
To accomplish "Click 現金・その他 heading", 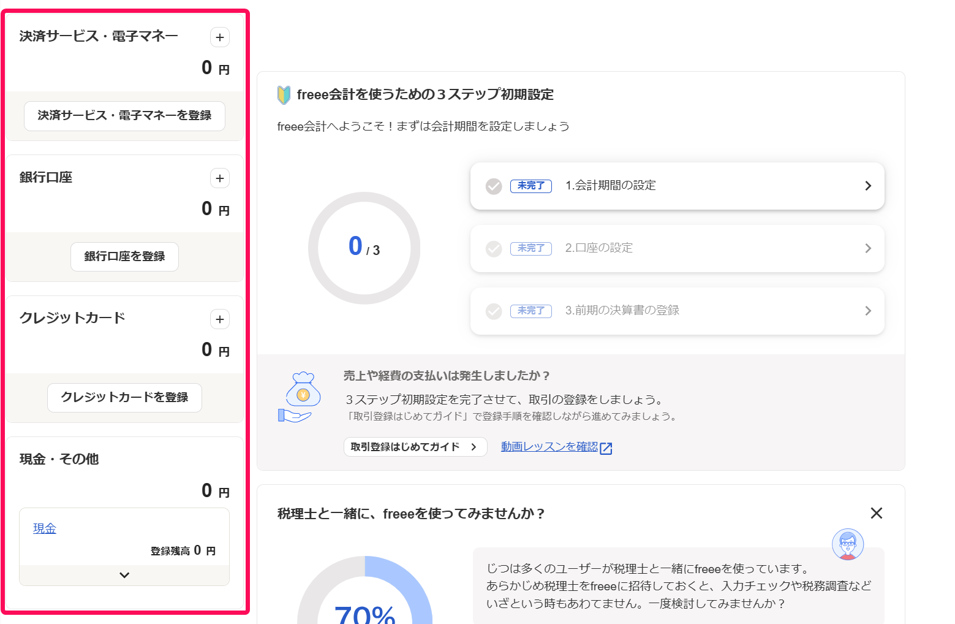I will [x=59, y=459].
